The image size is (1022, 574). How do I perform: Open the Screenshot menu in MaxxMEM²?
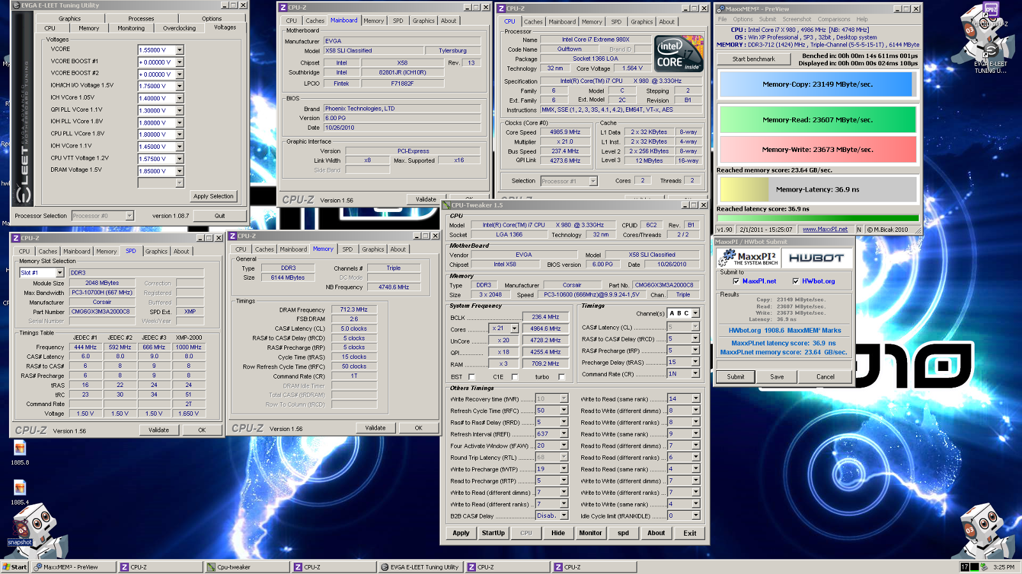797,19
